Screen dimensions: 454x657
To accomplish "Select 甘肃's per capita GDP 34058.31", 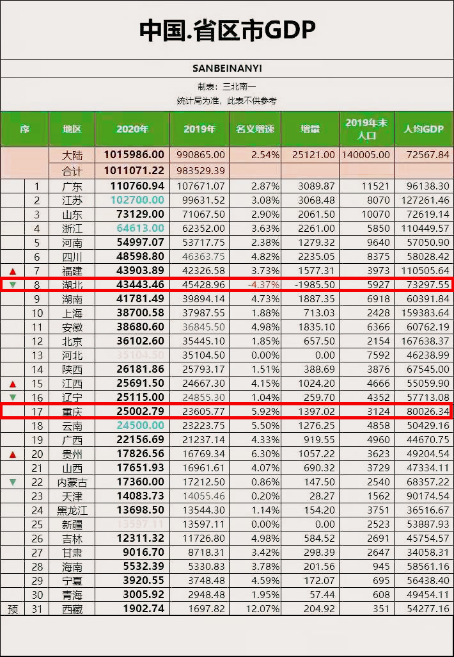I will pos(428,553).
